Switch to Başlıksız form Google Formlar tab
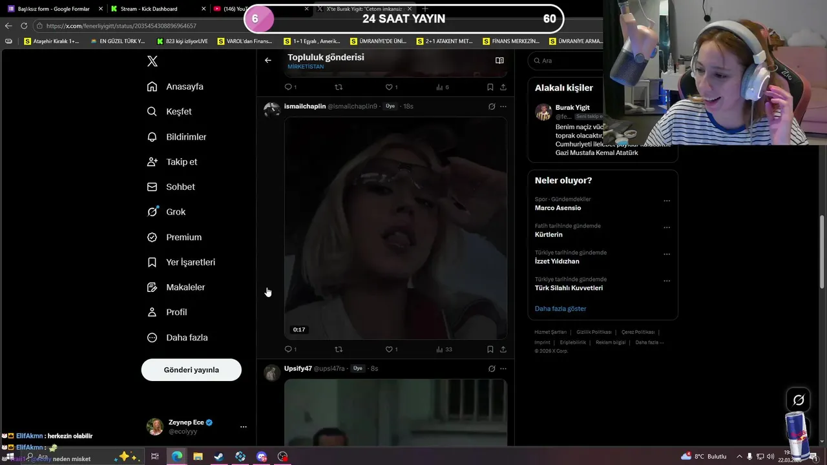827x465 pixels. [52, 9]
